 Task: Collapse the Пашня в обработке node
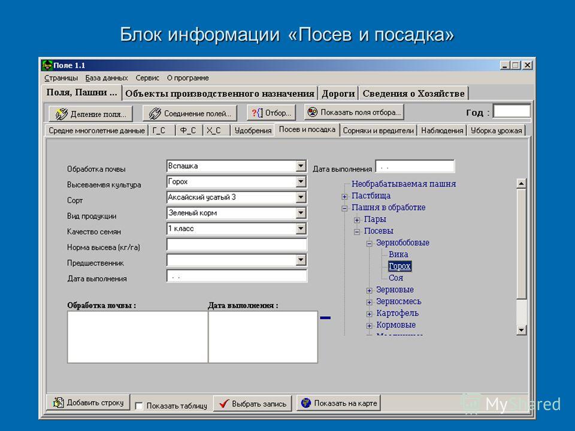point(344,208)
